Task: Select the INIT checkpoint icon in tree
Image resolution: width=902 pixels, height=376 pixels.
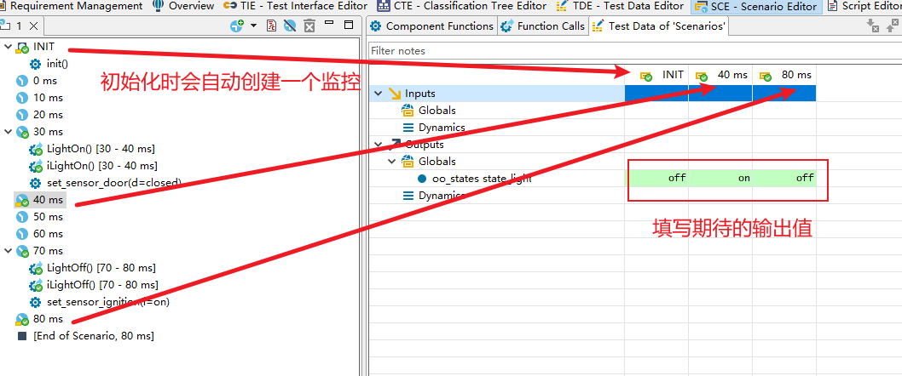Action: click(22, 47)
